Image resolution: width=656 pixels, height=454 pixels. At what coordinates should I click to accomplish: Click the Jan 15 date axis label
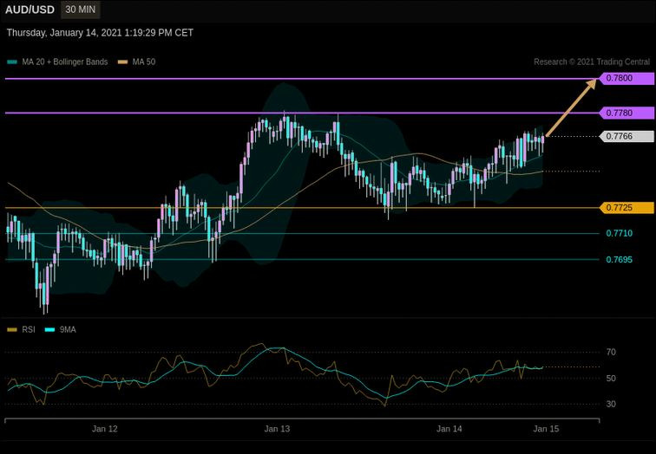(546, 429)
